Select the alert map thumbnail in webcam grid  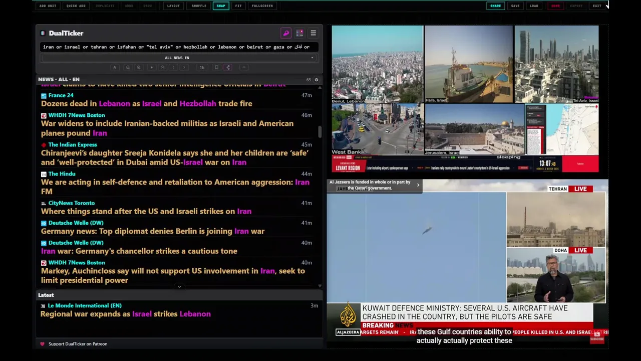coord(562,129)
